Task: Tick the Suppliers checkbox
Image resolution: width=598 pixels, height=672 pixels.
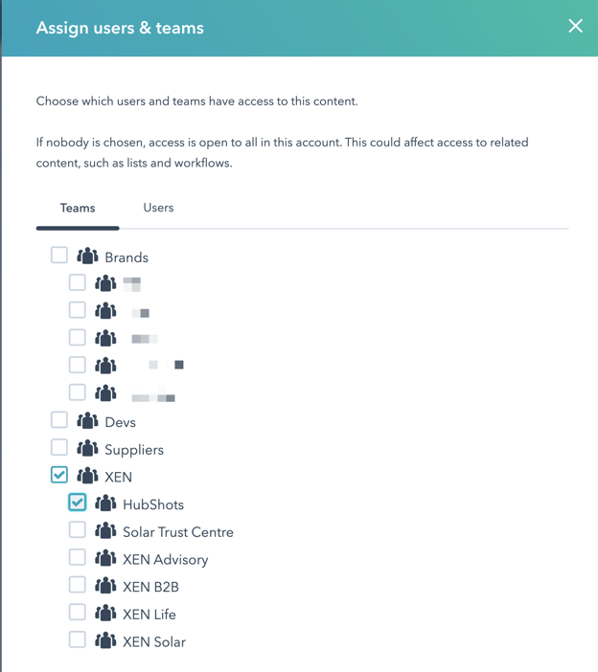Action: pos(59,448)
